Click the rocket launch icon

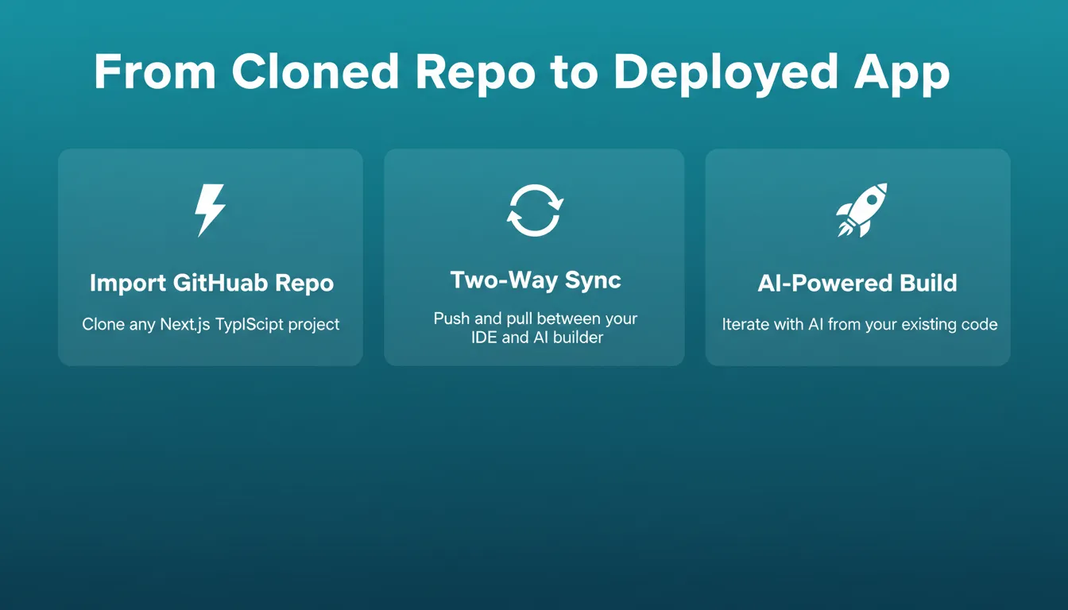click(x=861, y=210)
